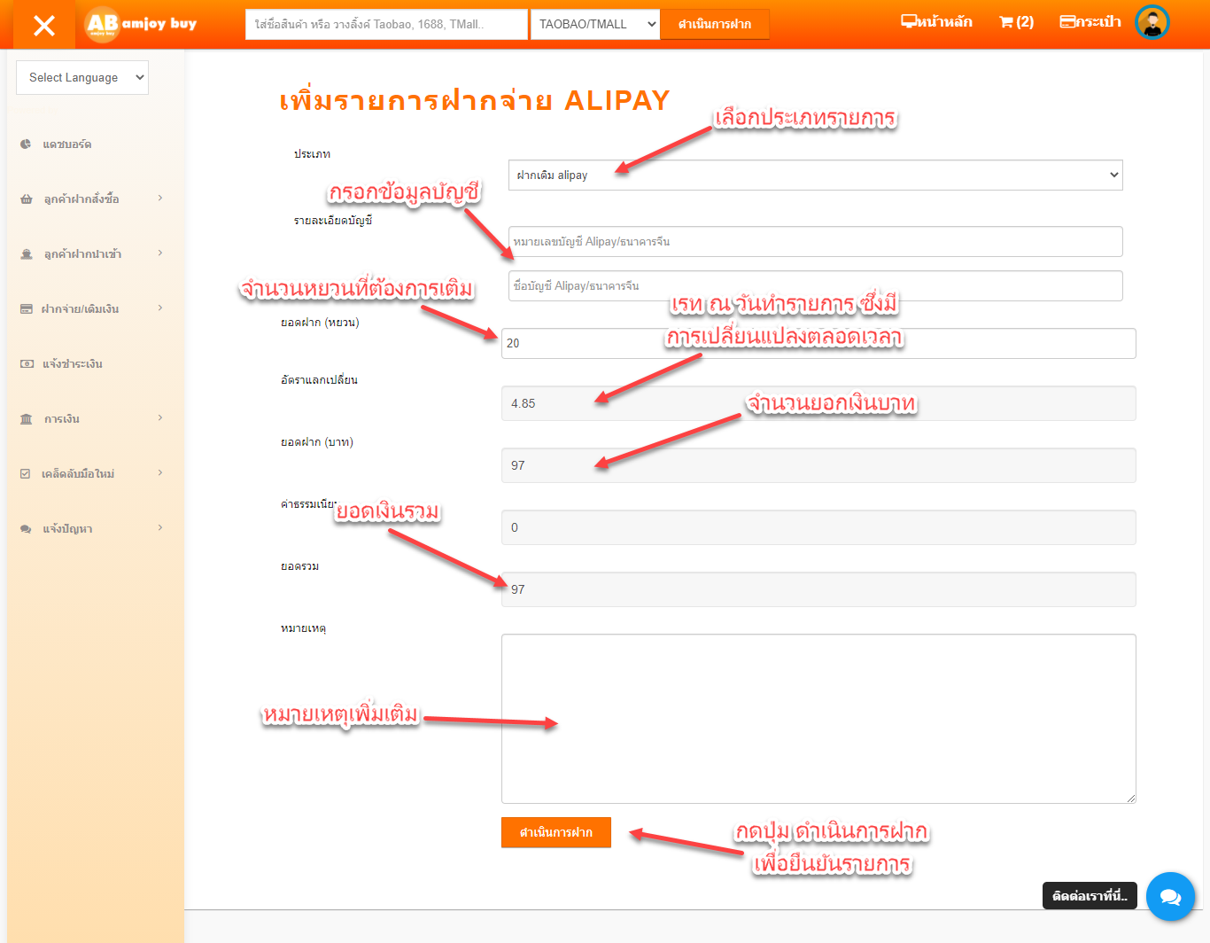The height and width of the screenshot is (943, 1210).
Task: Click the Alipay account name field
Action: click(x=816, y=285)
